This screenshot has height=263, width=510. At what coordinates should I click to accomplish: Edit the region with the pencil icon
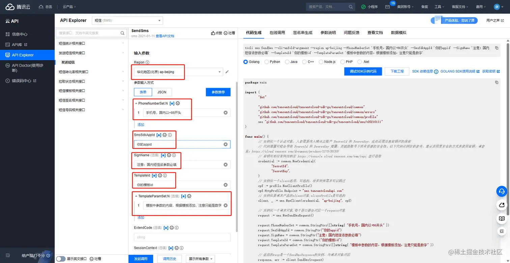pos(227,72)
